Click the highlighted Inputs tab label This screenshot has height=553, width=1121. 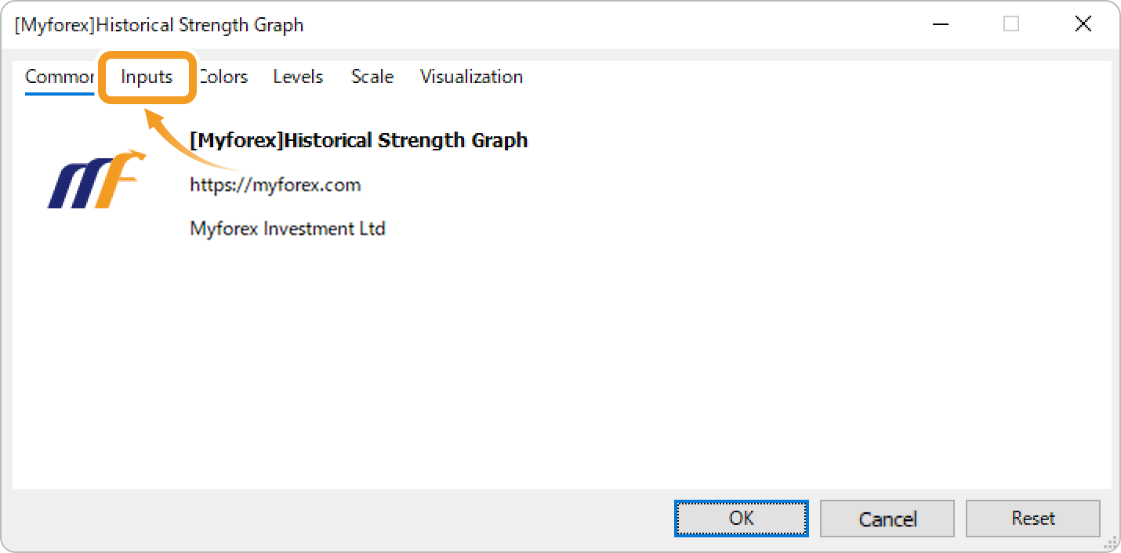146,76
